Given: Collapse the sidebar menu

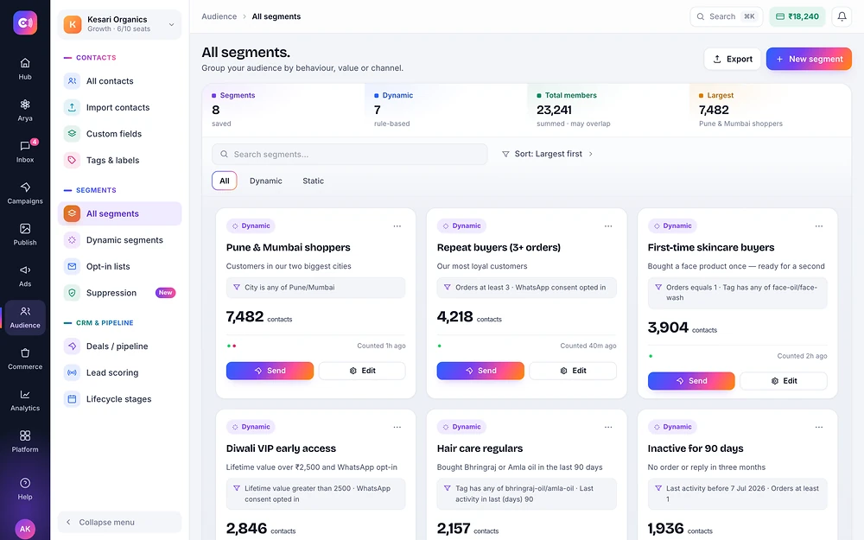Looking at the screenshot, I should coord(119,522).
